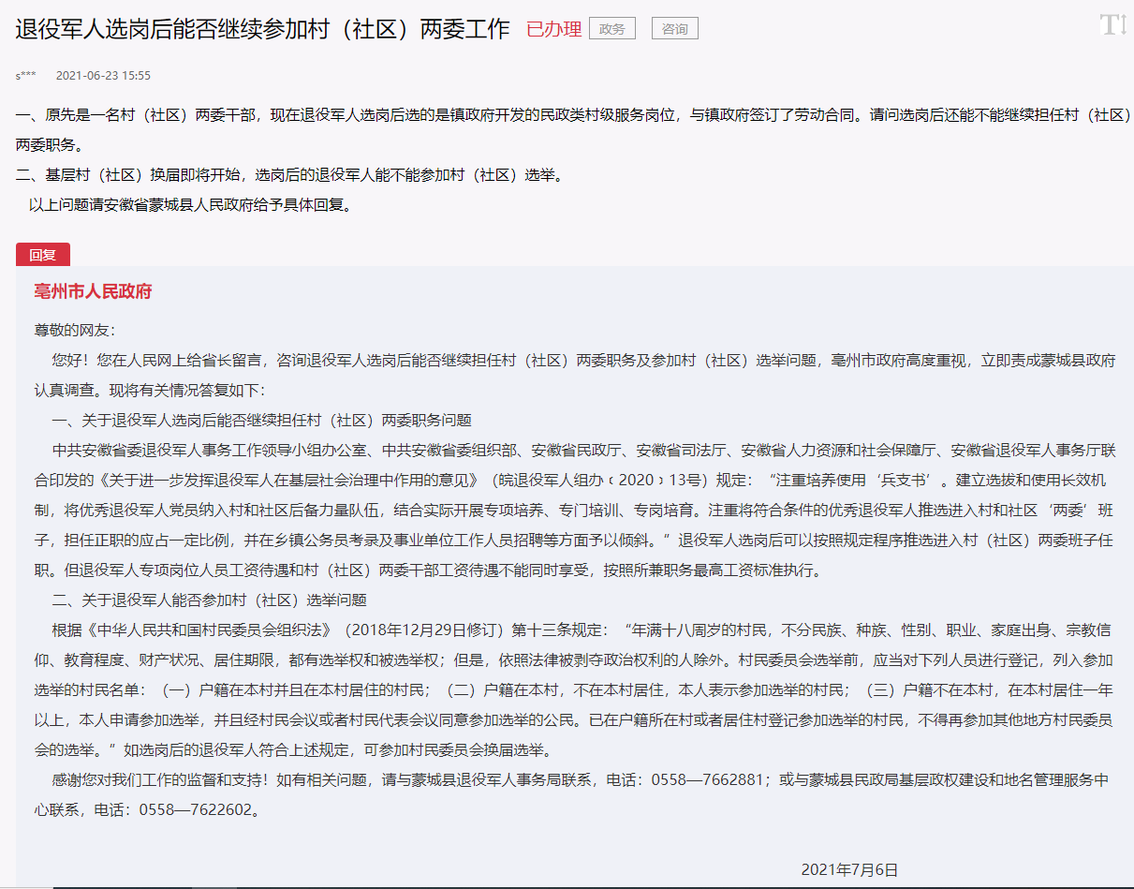Click 亳州市人民政府 responder name
This screenshot has height=889, width=1134.
93,291
